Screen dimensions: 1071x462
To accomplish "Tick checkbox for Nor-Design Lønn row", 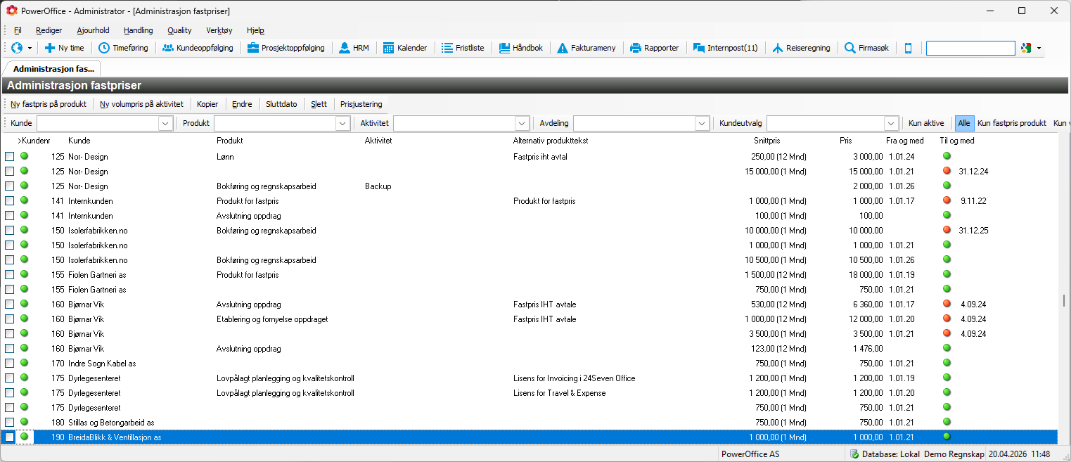I will [10, 157].
